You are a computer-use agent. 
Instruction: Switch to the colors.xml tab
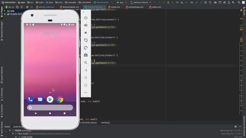(x=156, y=7)
